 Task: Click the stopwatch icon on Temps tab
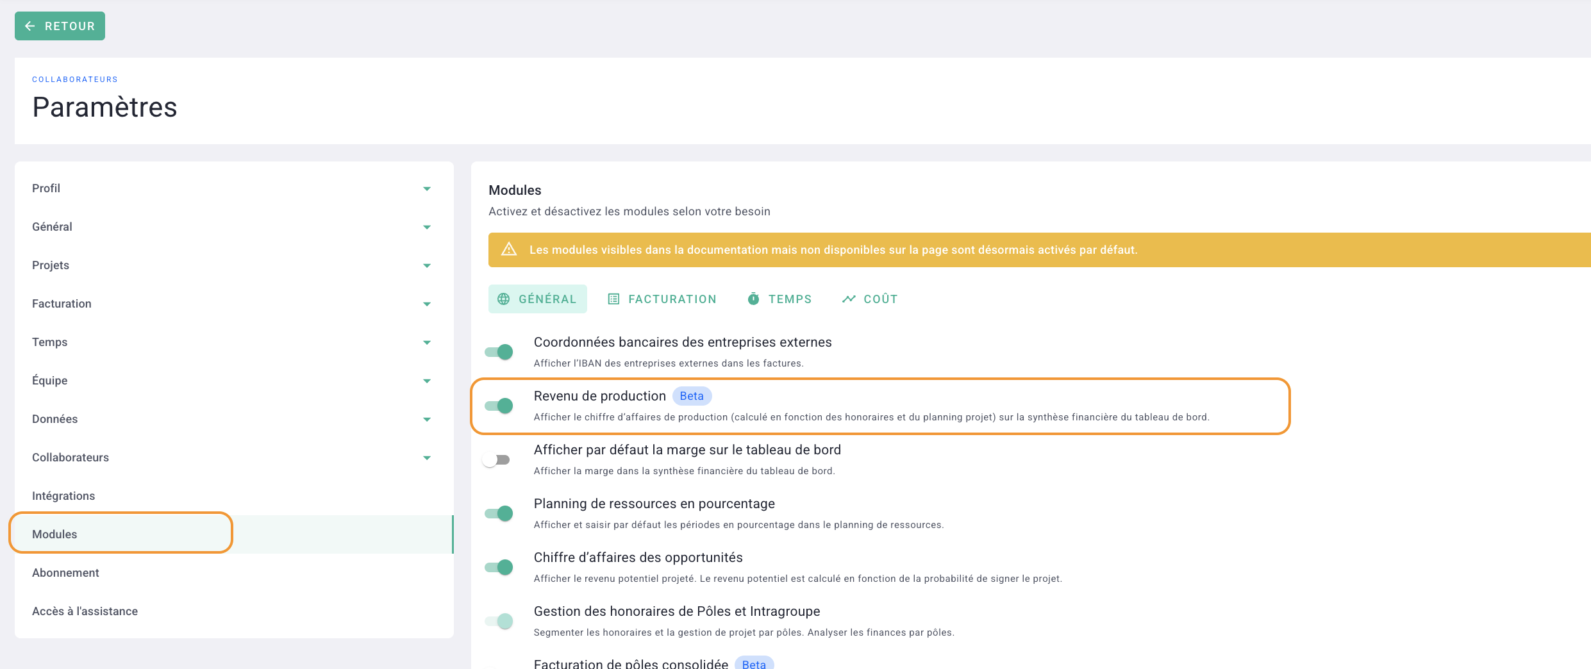(x=753, y=299)
